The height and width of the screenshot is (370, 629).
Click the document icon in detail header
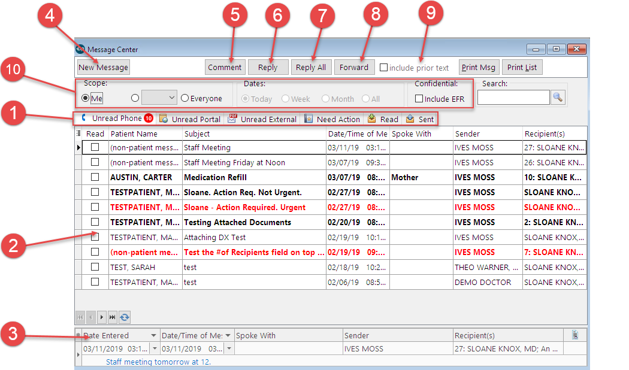[x=575, y=335]
